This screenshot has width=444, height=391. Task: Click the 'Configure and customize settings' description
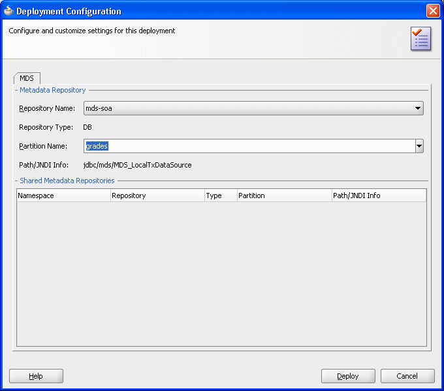click(x=92, y=31)
